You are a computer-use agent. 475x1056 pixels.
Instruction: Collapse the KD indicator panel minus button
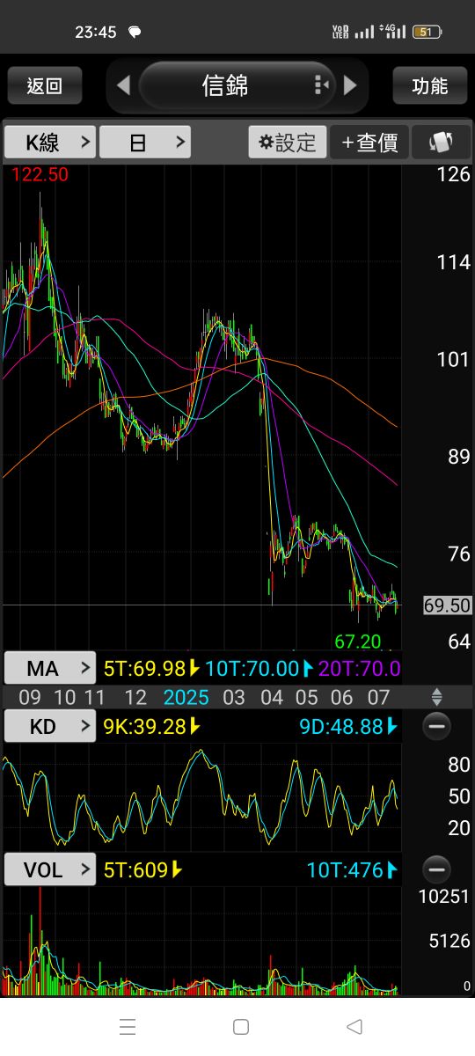pos(436,726)
